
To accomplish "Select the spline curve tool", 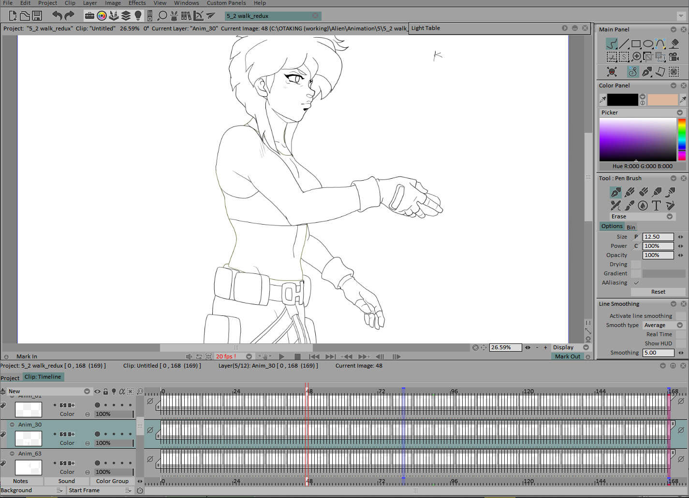I will point(660,44).
